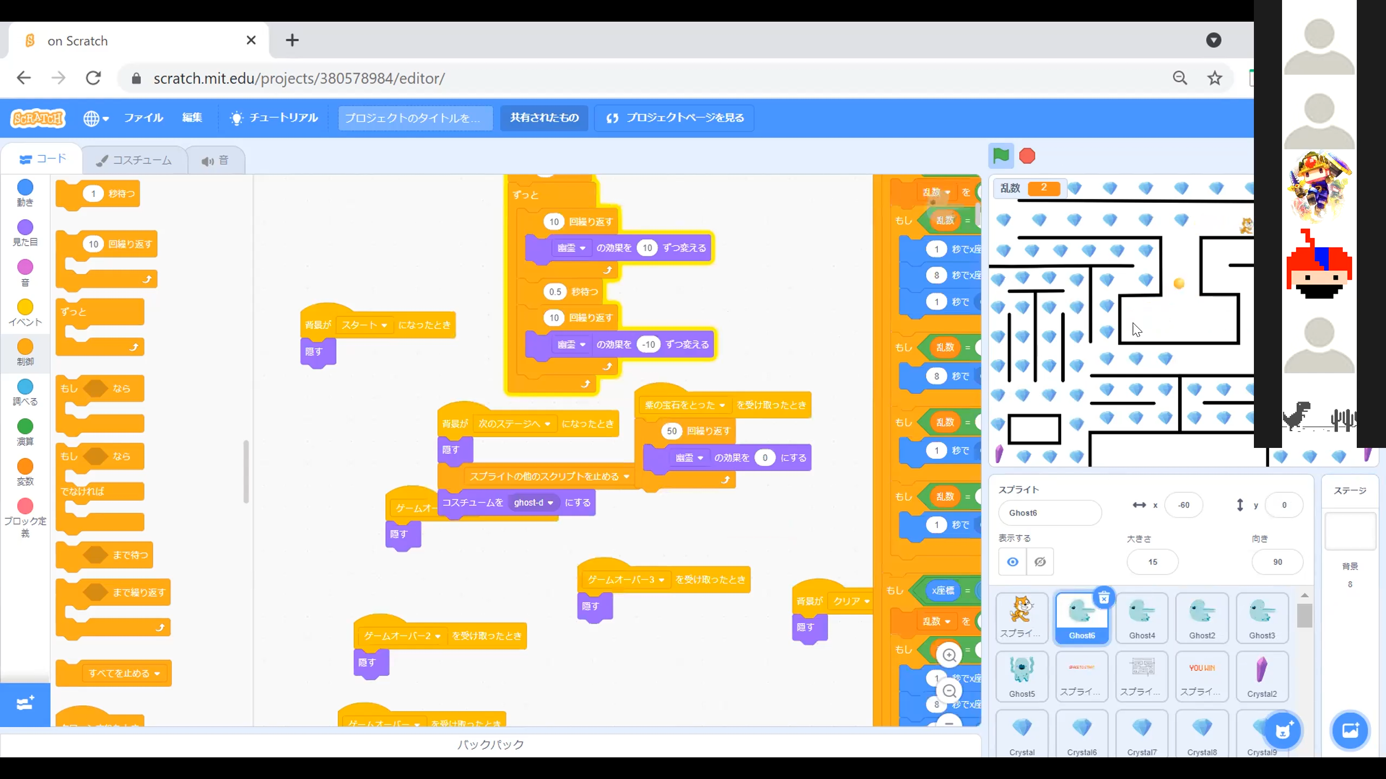
Task: Switch to the コスチューム tab
Action: pyautogui.click(x=134, y=160)
